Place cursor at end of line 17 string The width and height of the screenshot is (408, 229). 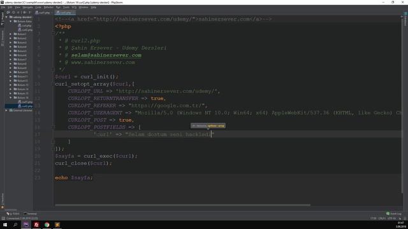(x=212, y=134)
